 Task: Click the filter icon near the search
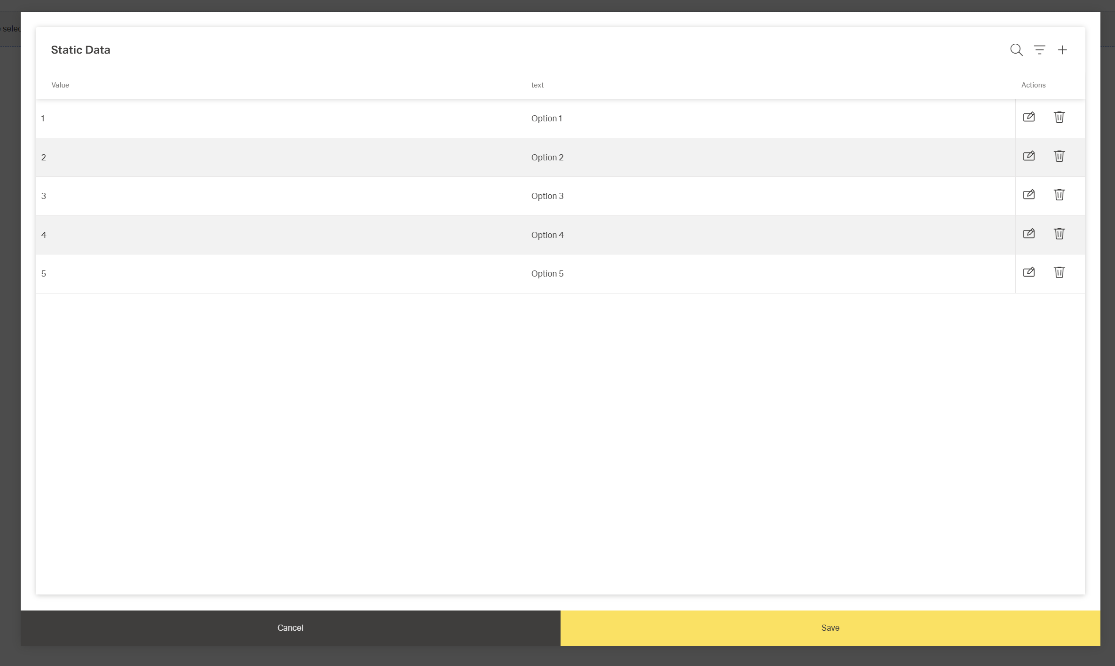1039,49
